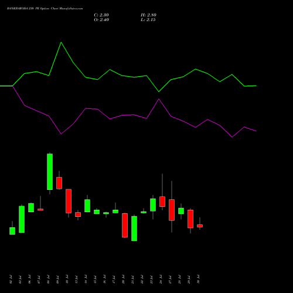Select the open value O: 2.40
Viewport: 293px width, 293px height.
pyautogui.click(x=101, y=20)
